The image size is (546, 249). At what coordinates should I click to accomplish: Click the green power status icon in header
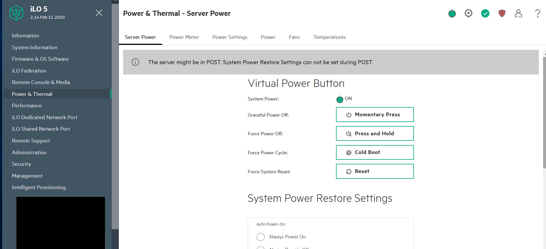tap(452, 14)
